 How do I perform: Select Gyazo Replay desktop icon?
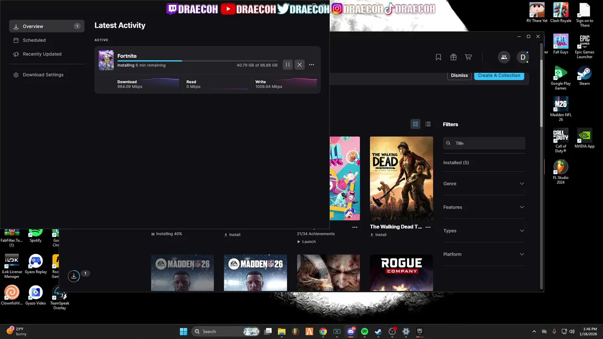(x=36, y=265)
